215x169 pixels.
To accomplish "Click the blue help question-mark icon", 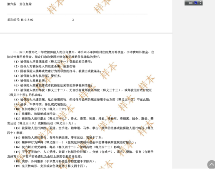I will pyautogui.click(x=196, y=2).
